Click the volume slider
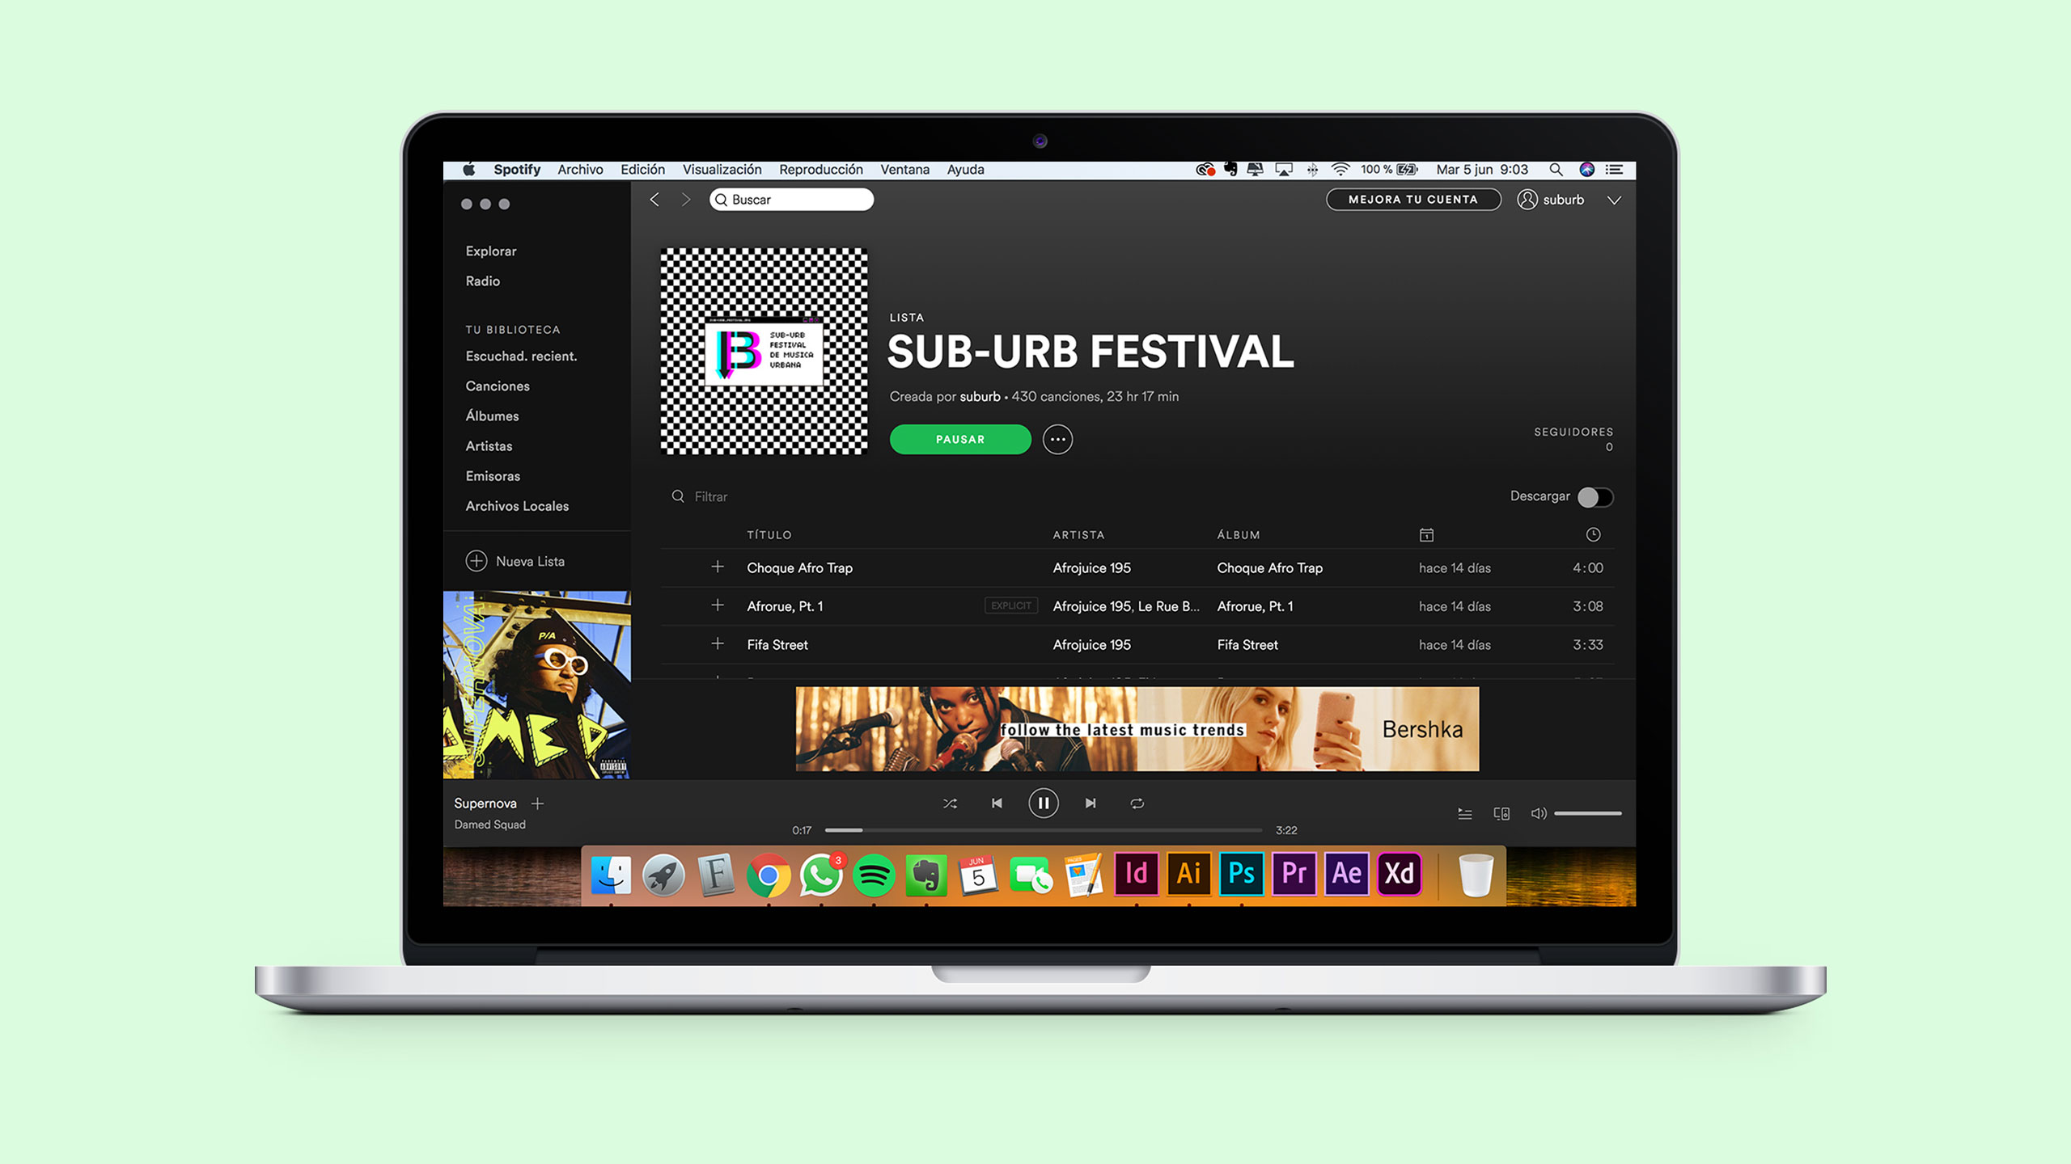Image resolution: width=2071 pixels, height=1164 pixels. tap(1588, 814)
